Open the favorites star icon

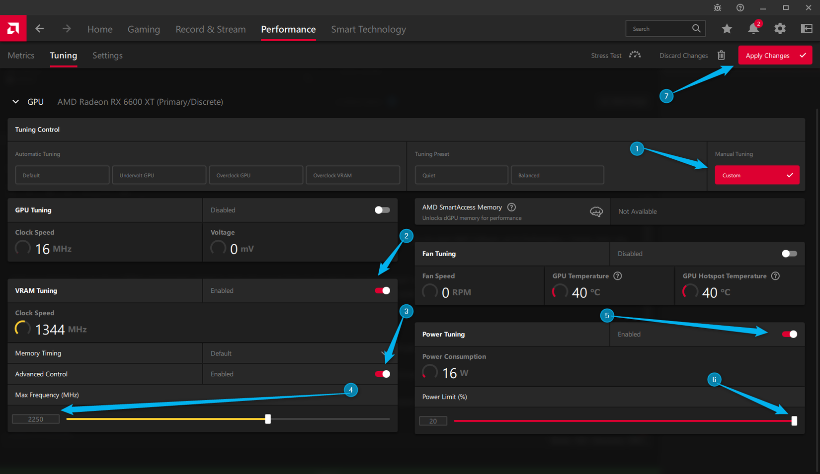[727, 29]
